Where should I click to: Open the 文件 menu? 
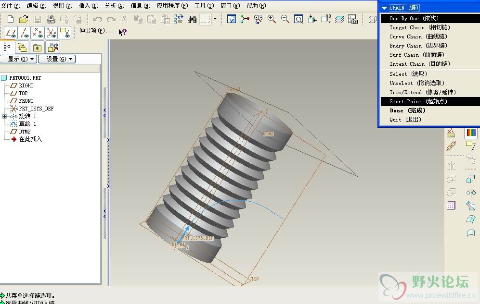(x=11, y=5)
